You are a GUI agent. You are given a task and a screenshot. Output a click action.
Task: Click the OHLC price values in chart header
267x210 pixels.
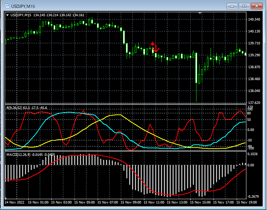tap(59, 15)
